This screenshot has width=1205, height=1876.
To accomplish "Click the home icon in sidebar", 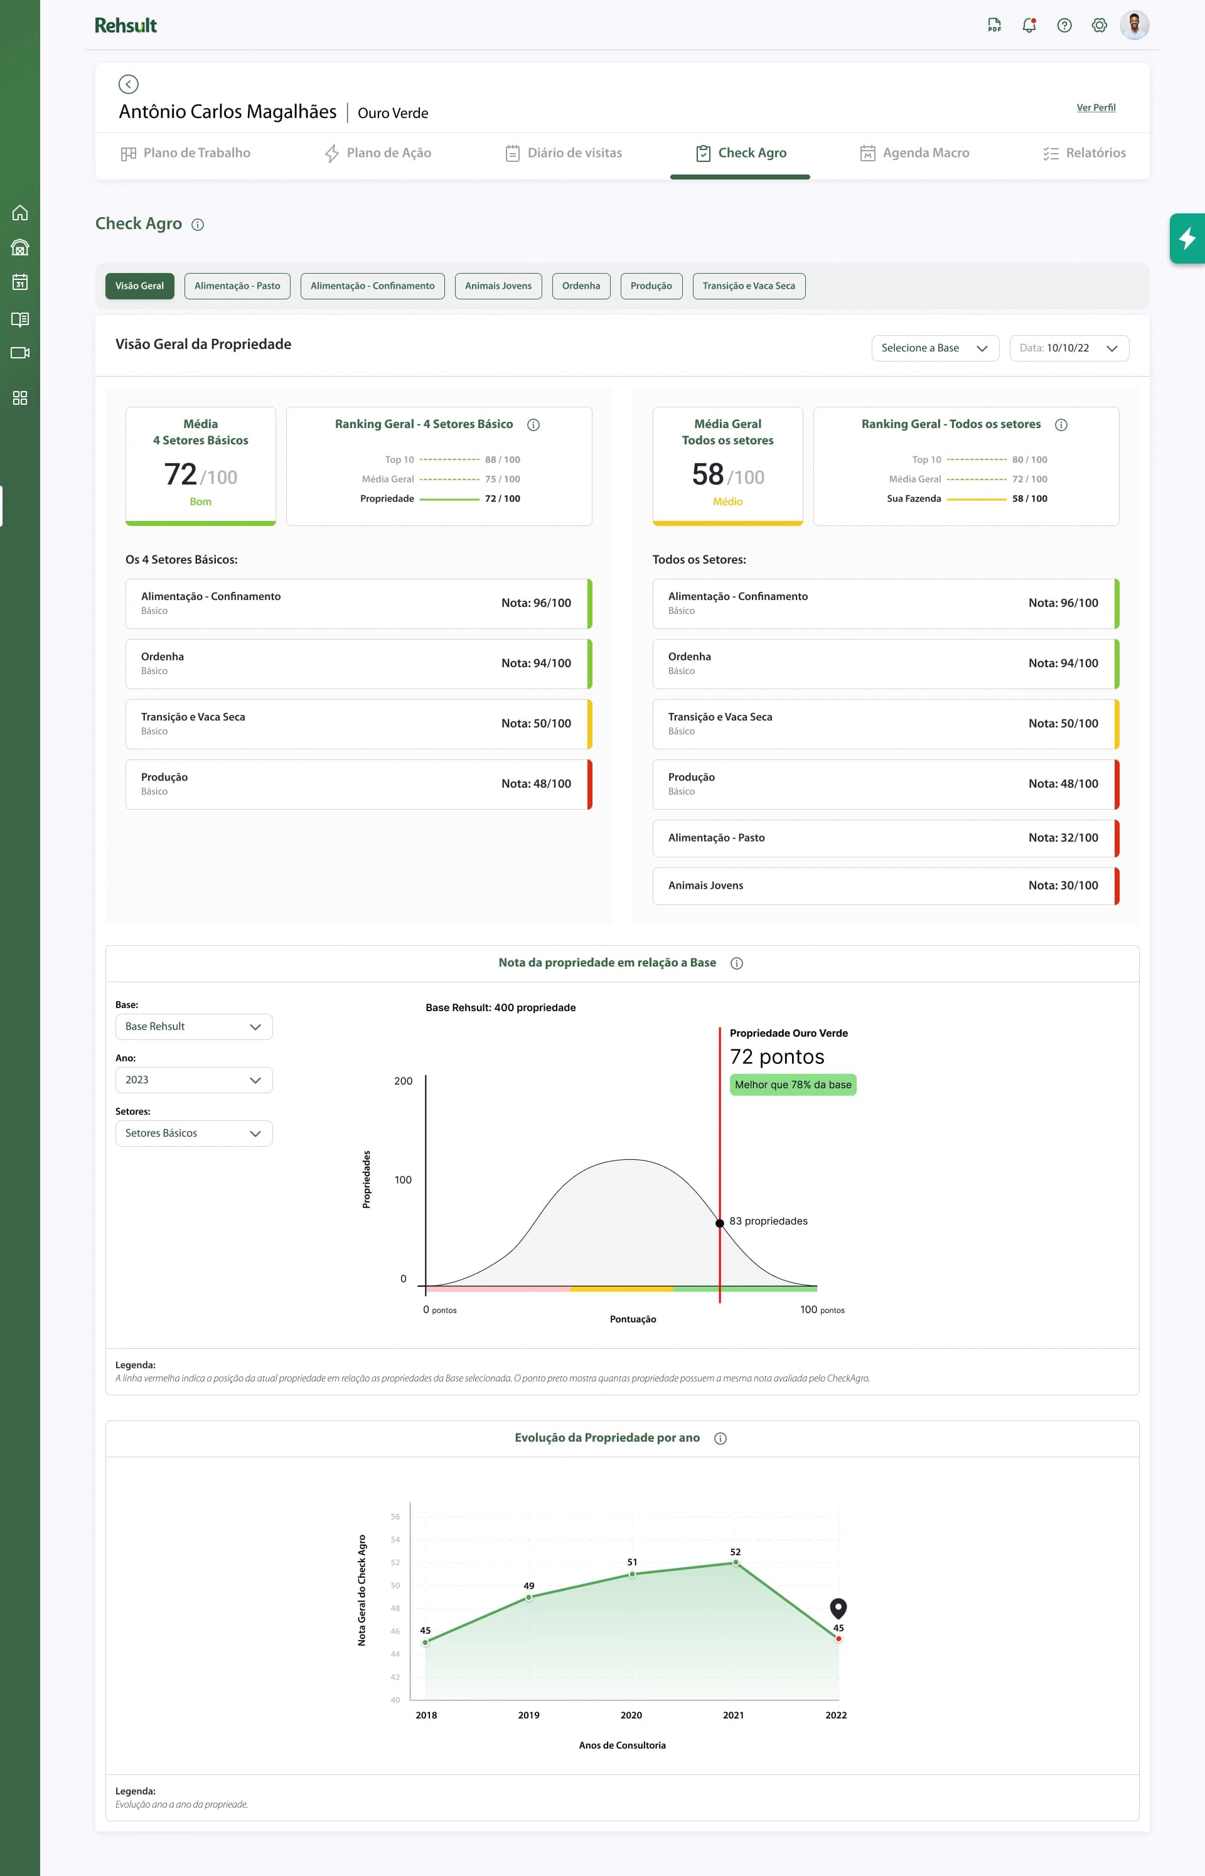I will pyautogui.click(x=20, y=213).
